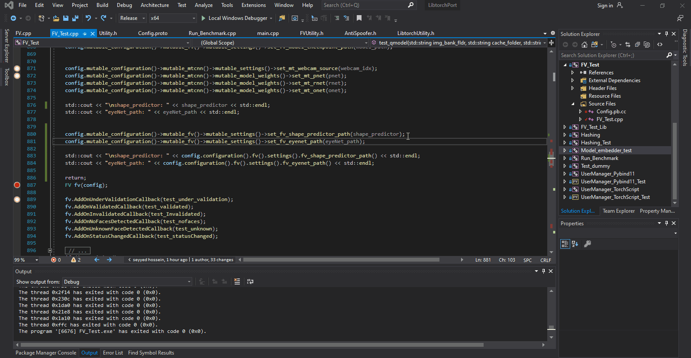Sync with Active Document in Solution Explorer
This screenshot has width=691, height=358.
(628, 45)
